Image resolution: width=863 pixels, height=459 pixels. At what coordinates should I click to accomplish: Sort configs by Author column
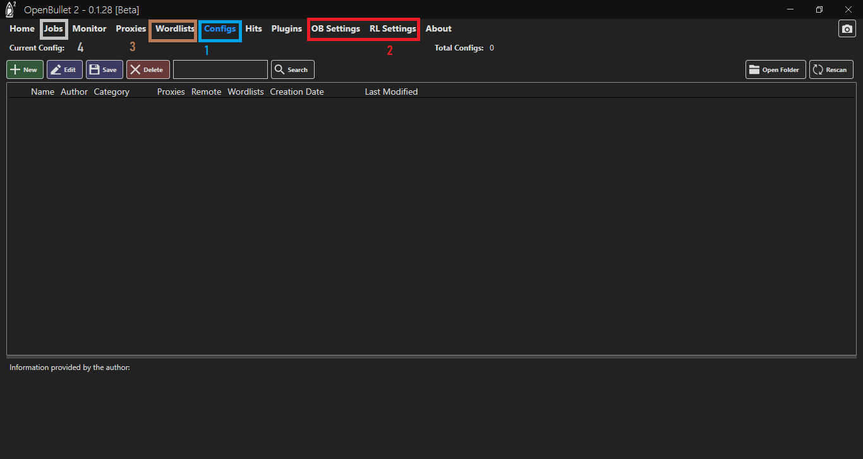[x=74, y=92]
